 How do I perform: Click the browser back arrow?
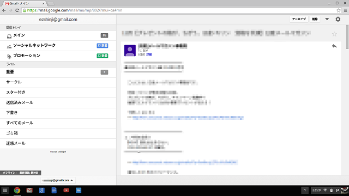click(4, 10)
